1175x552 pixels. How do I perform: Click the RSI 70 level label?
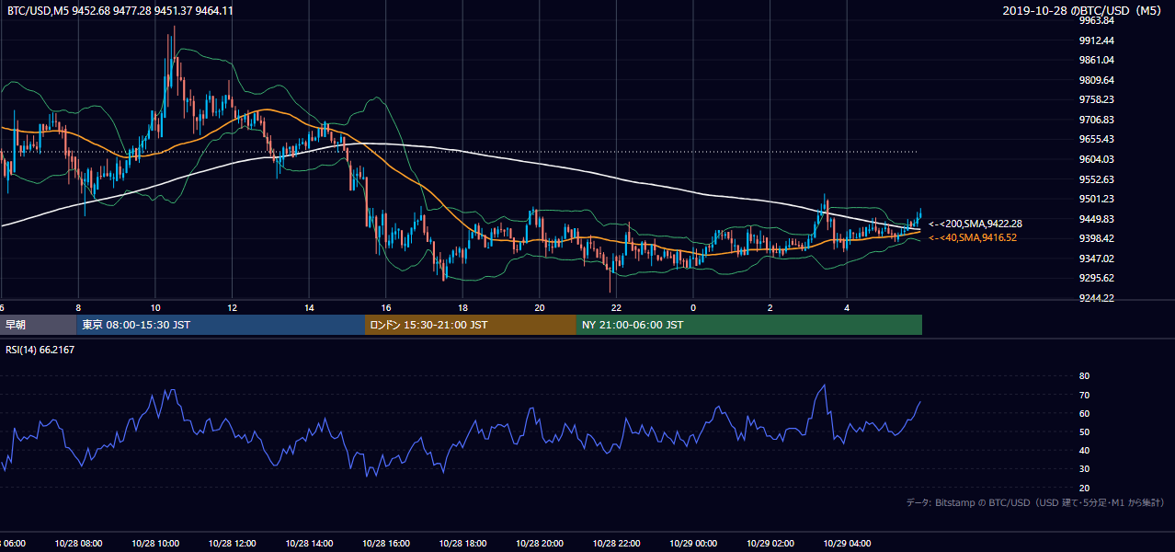click(1085, 396)
